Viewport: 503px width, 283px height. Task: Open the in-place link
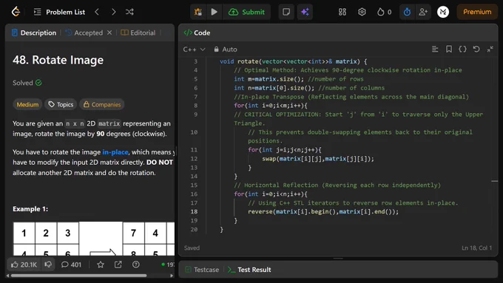115,152
